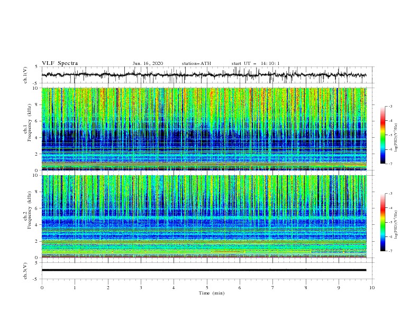The height and width of the screenshot is (323, 419).
Task: Click the "ch.3(V)" waveform axis label
Action: click(x=25, y=271)
